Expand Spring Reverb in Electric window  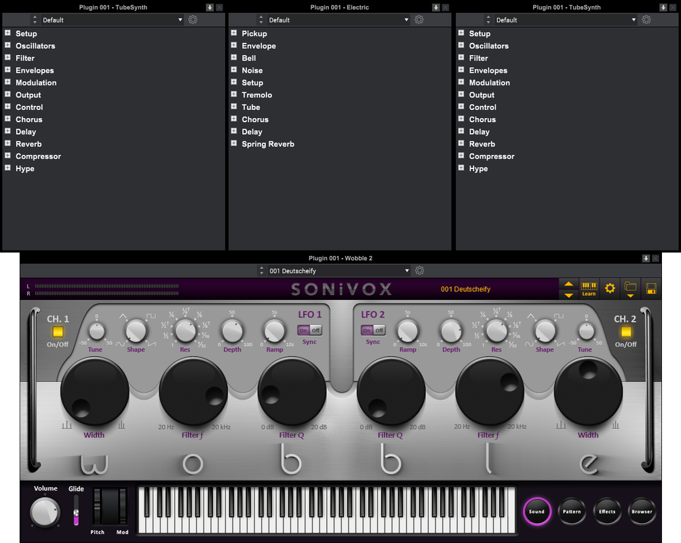233,143
